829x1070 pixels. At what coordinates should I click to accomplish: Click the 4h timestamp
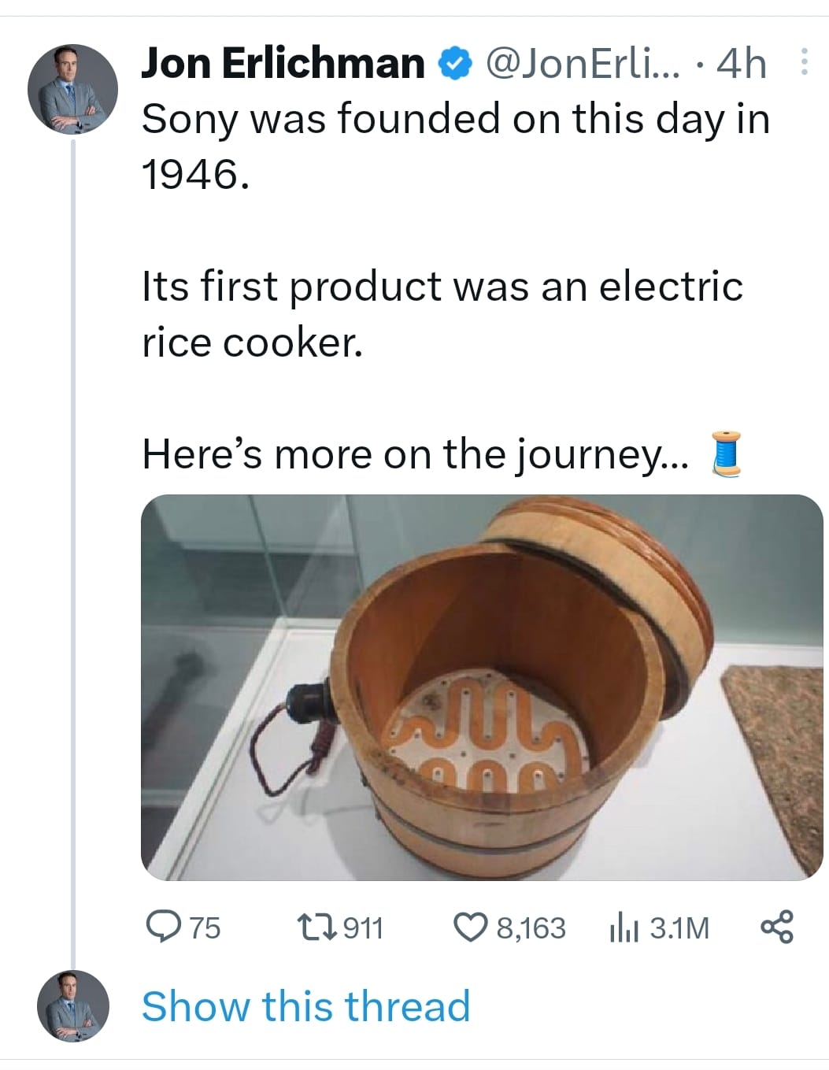click(x=740, y=63)
